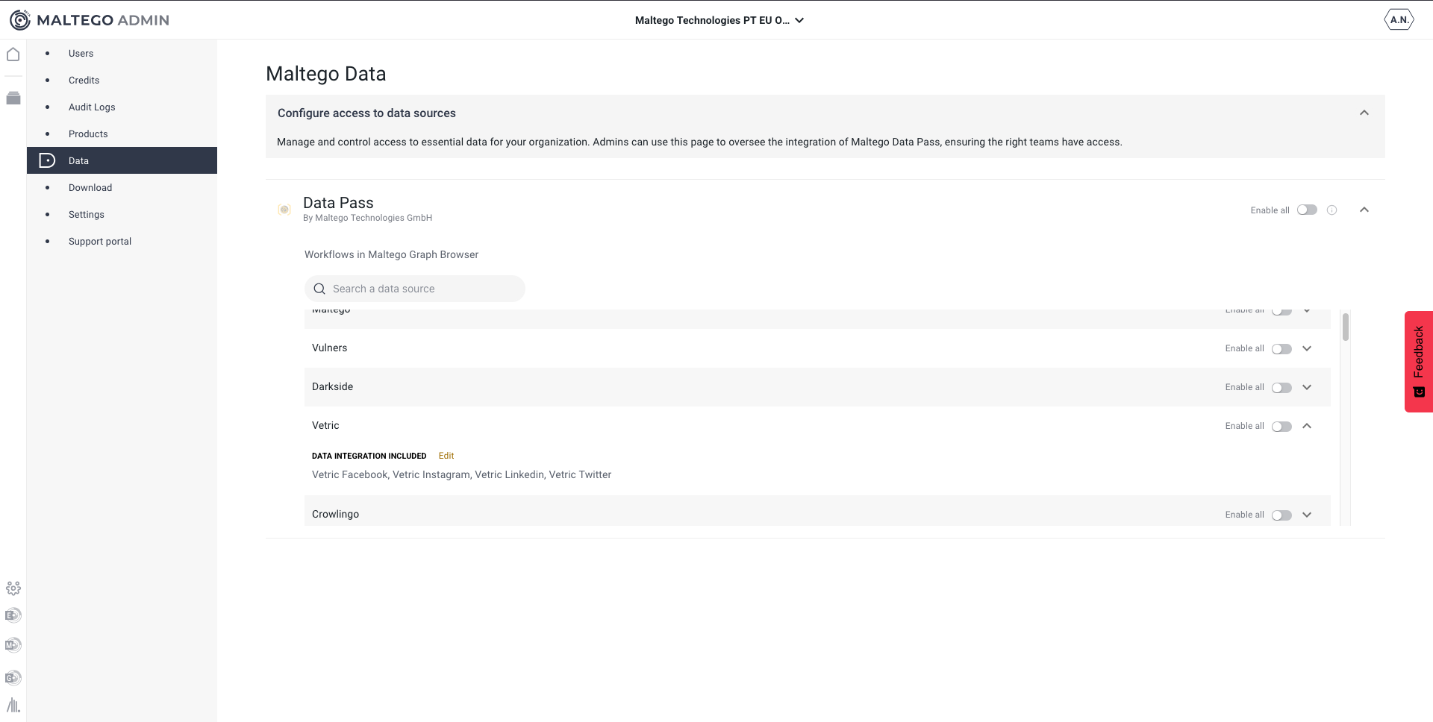Expand the Vulners row
This screenshot has height=722, width=1433.
click(1307, 348)
